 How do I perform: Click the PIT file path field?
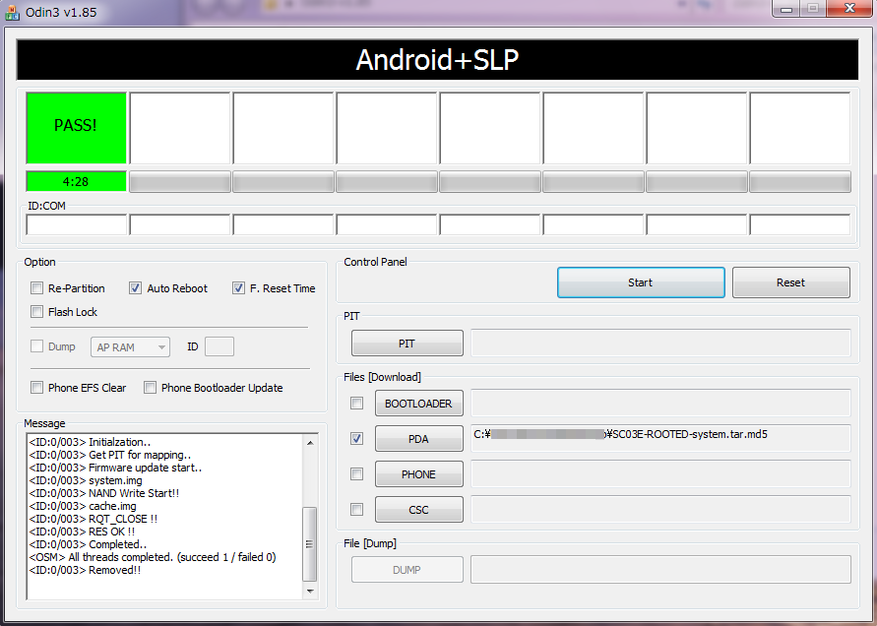tap(660, 343)
